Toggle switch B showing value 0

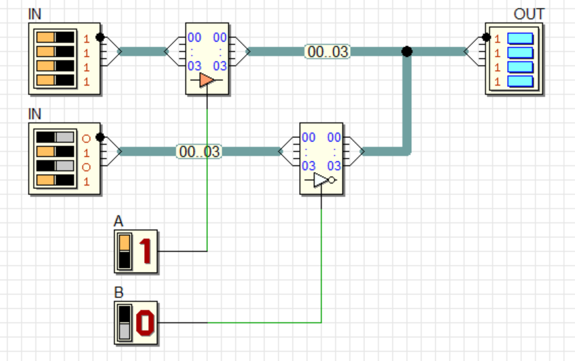[125, 323]
